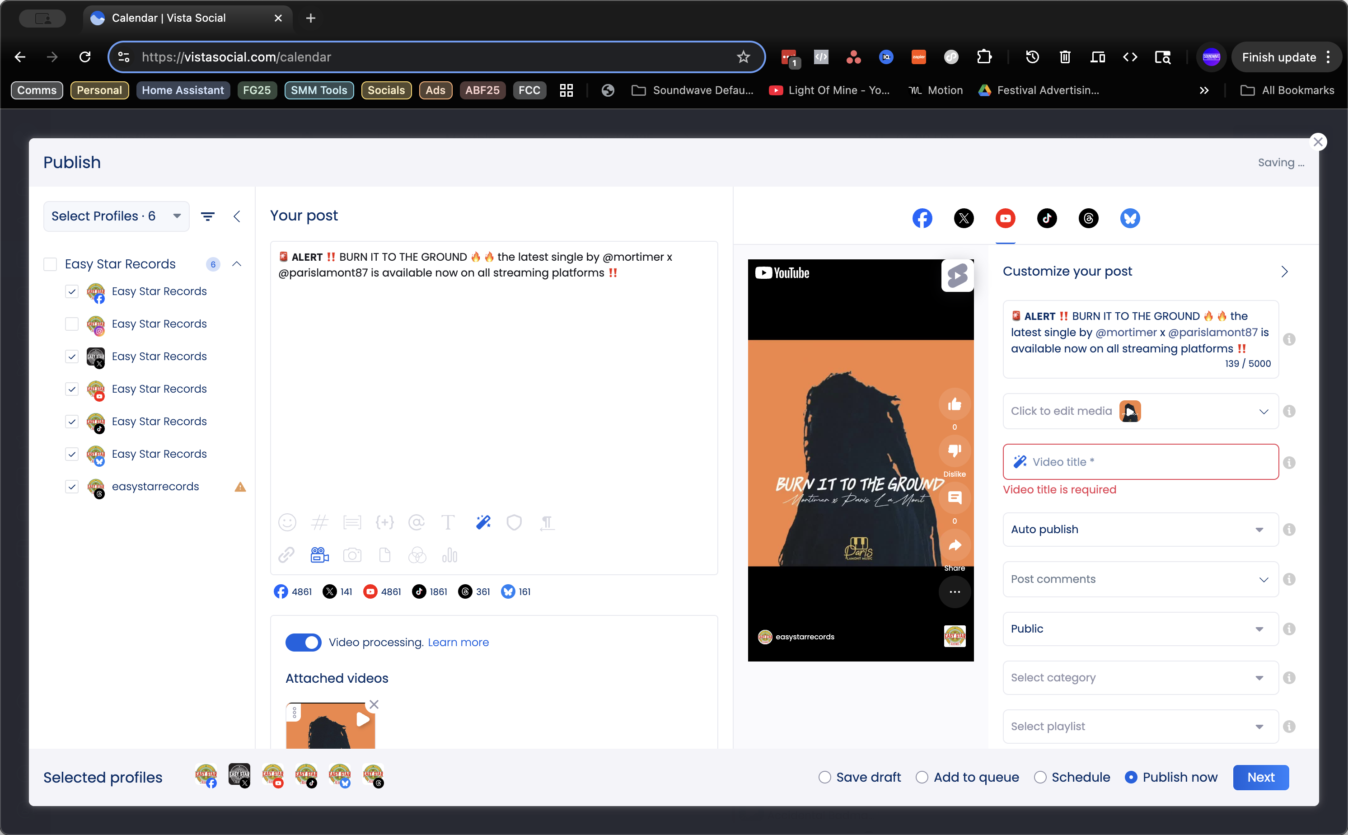The image size is (1348, 835).
Task: Open the AI assistant magic wand in the post editor
Action: (483, 522)
